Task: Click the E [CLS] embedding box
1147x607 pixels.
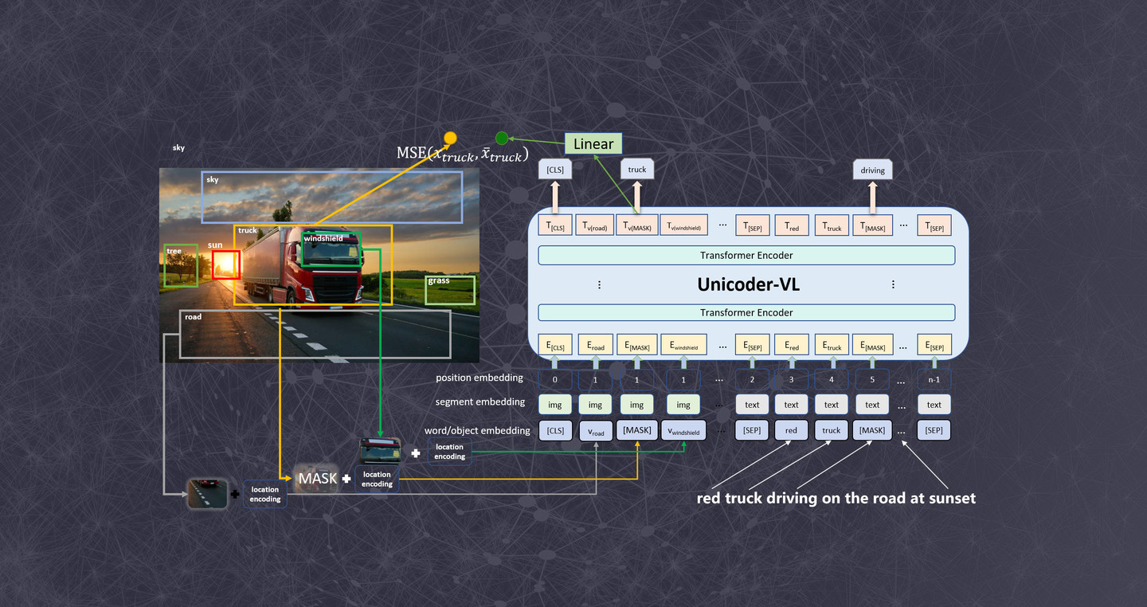Action: [555, 346]
